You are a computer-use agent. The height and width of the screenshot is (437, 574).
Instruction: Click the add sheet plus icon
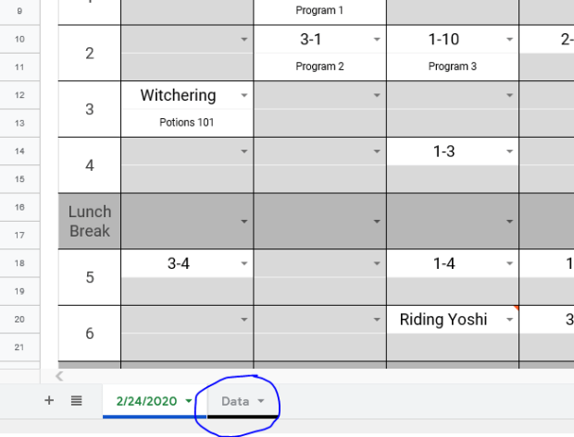click(x=49, y=401)
